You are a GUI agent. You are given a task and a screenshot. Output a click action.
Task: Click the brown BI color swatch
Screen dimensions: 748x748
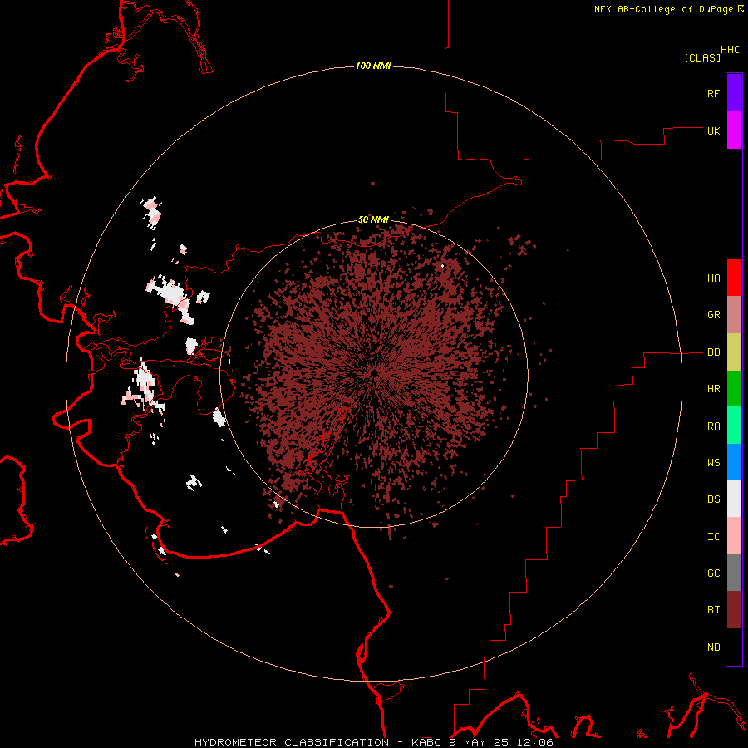point(734,610)
